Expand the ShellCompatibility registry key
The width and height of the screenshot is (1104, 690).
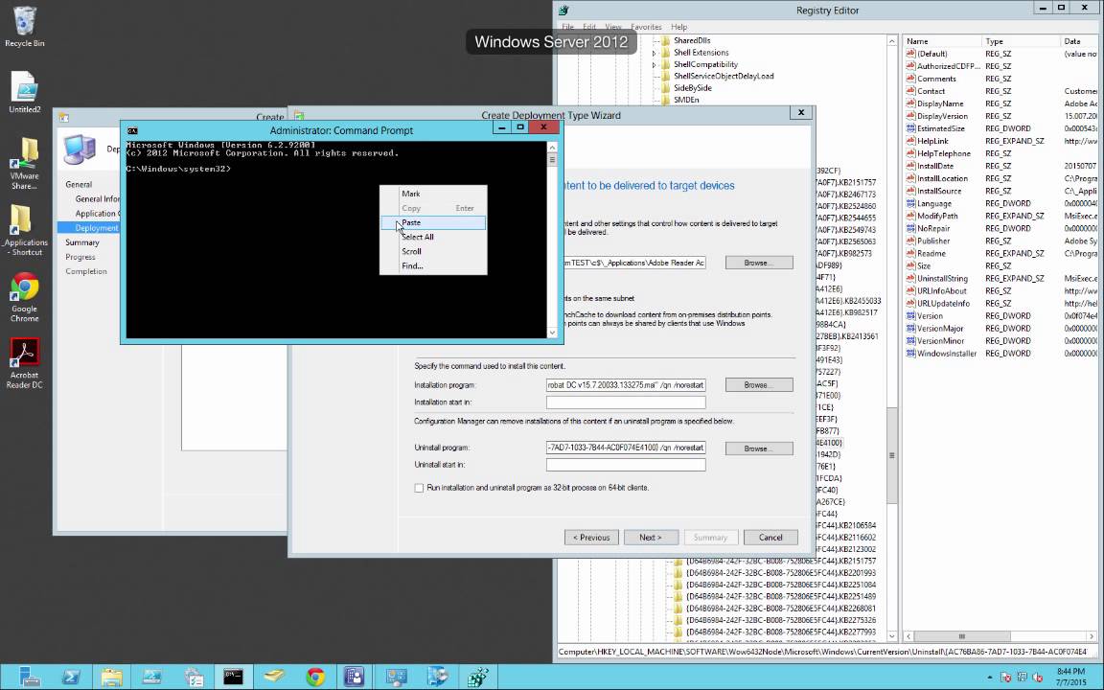click(x=655, y=65)
